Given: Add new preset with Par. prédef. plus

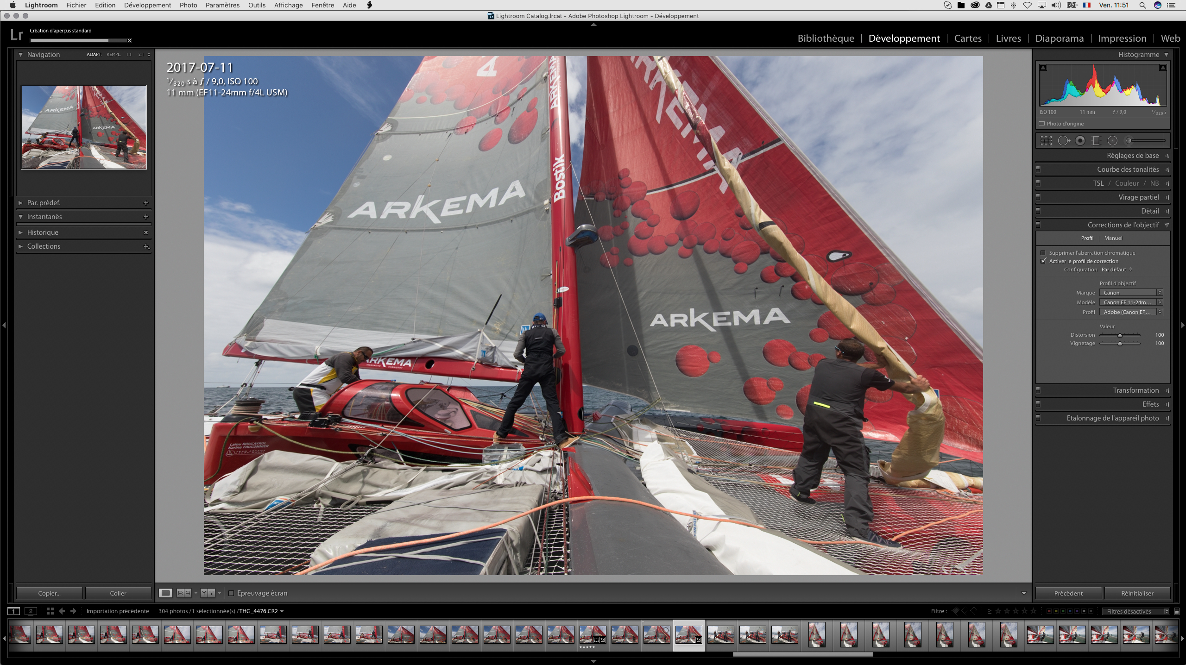Looking at the screenshot, I should point(146,203).
